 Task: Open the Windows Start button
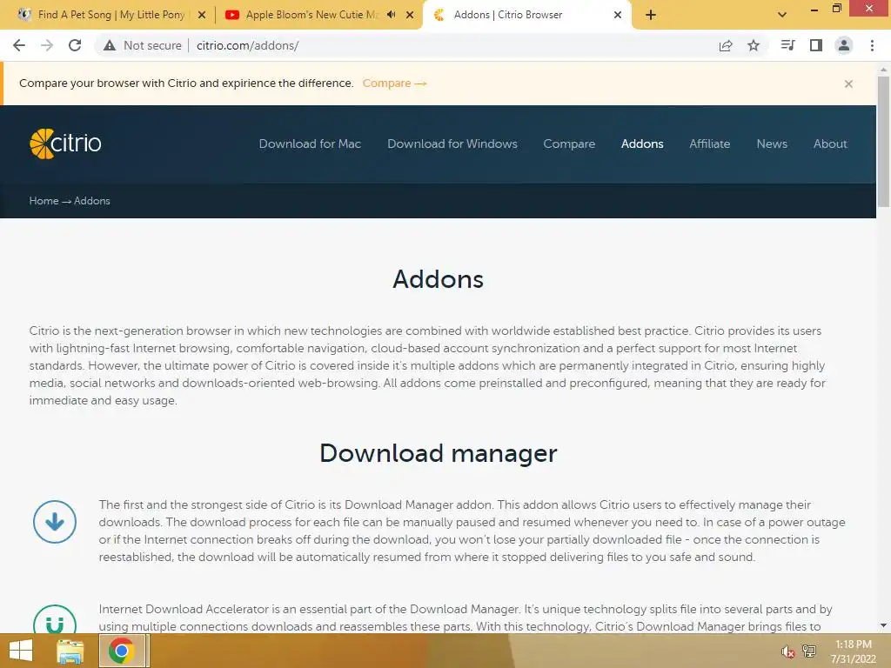21,651
